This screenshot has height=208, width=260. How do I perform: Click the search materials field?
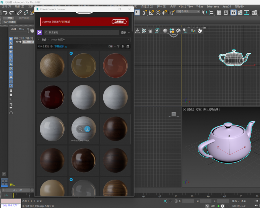tap(81, 33)
